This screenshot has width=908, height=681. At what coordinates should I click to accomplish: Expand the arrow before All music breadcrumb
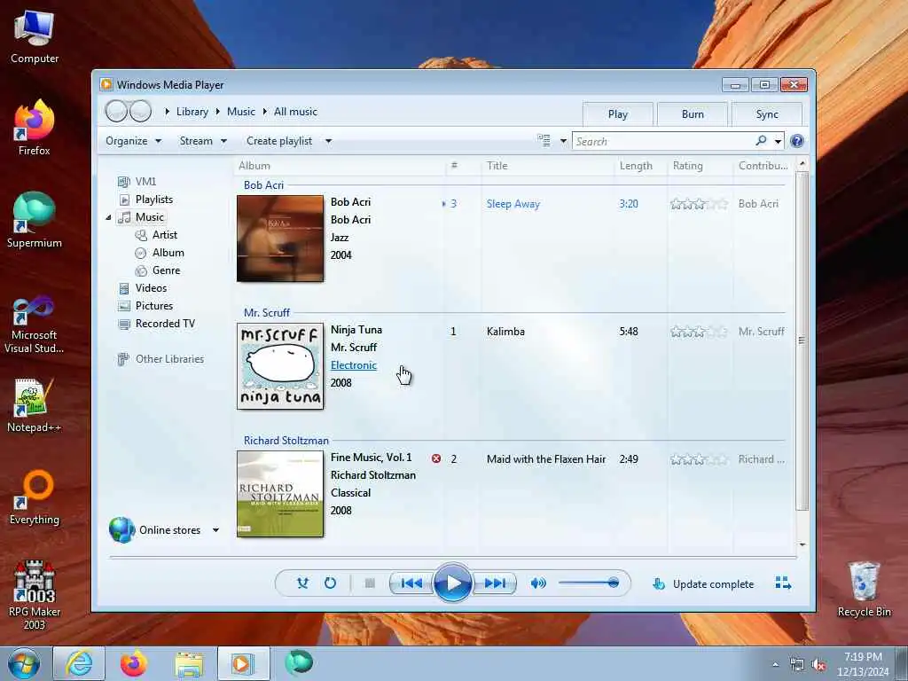(265, 112)
